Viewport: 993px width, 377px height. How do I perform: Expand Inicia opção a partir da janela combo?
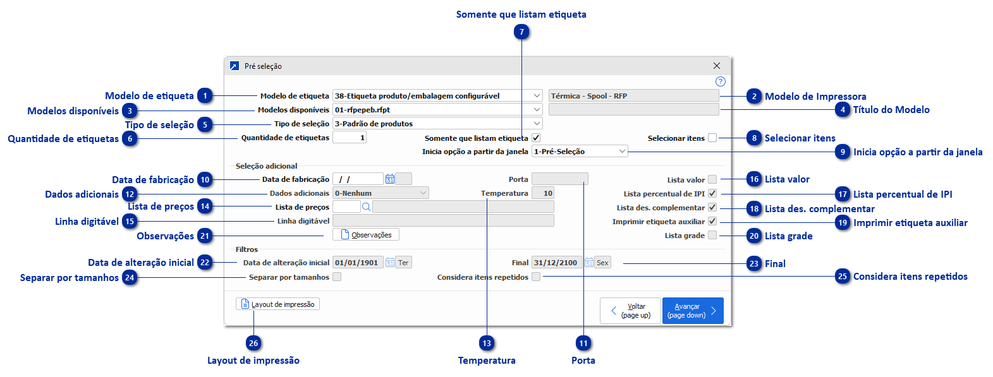(622, 152)
